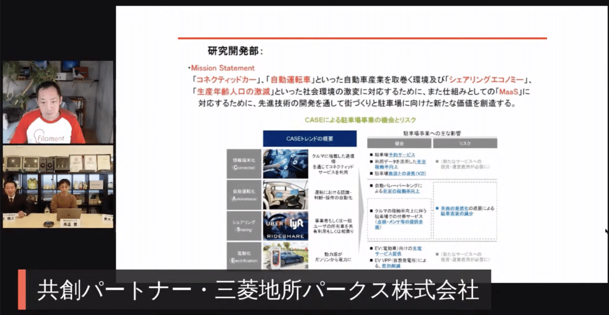Image resolution: width=609 pixels, height=315 pixels.
Task: Select the bottom panel video with seated speakers
Action: click(58, 187)
